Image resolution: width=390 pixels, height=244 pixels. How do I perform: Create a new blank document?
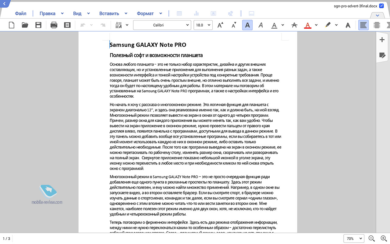[12, 25]
